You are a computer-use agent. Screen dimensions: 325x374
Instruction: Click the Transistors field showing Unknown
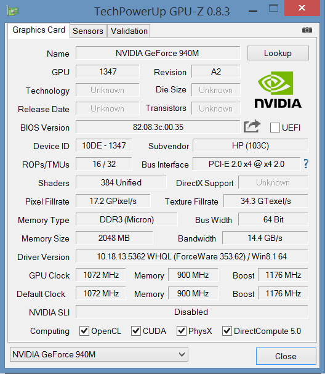coord(216,109)
